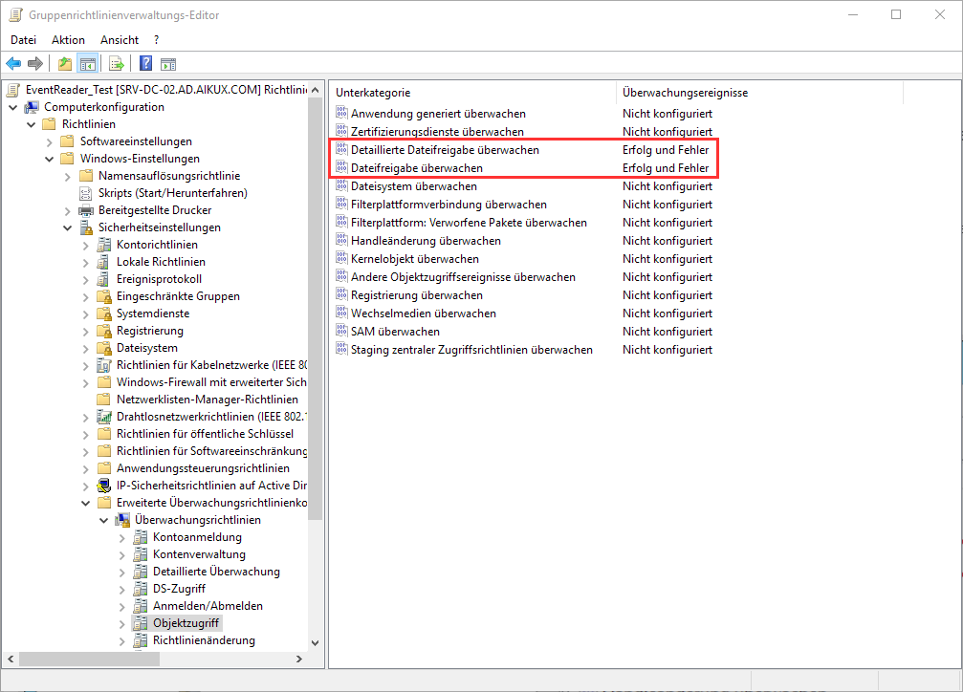This screenshot has width=963, height=692.
Task: Click the icon of Dateifreigabe überwachen row
Action: (342, 167)
